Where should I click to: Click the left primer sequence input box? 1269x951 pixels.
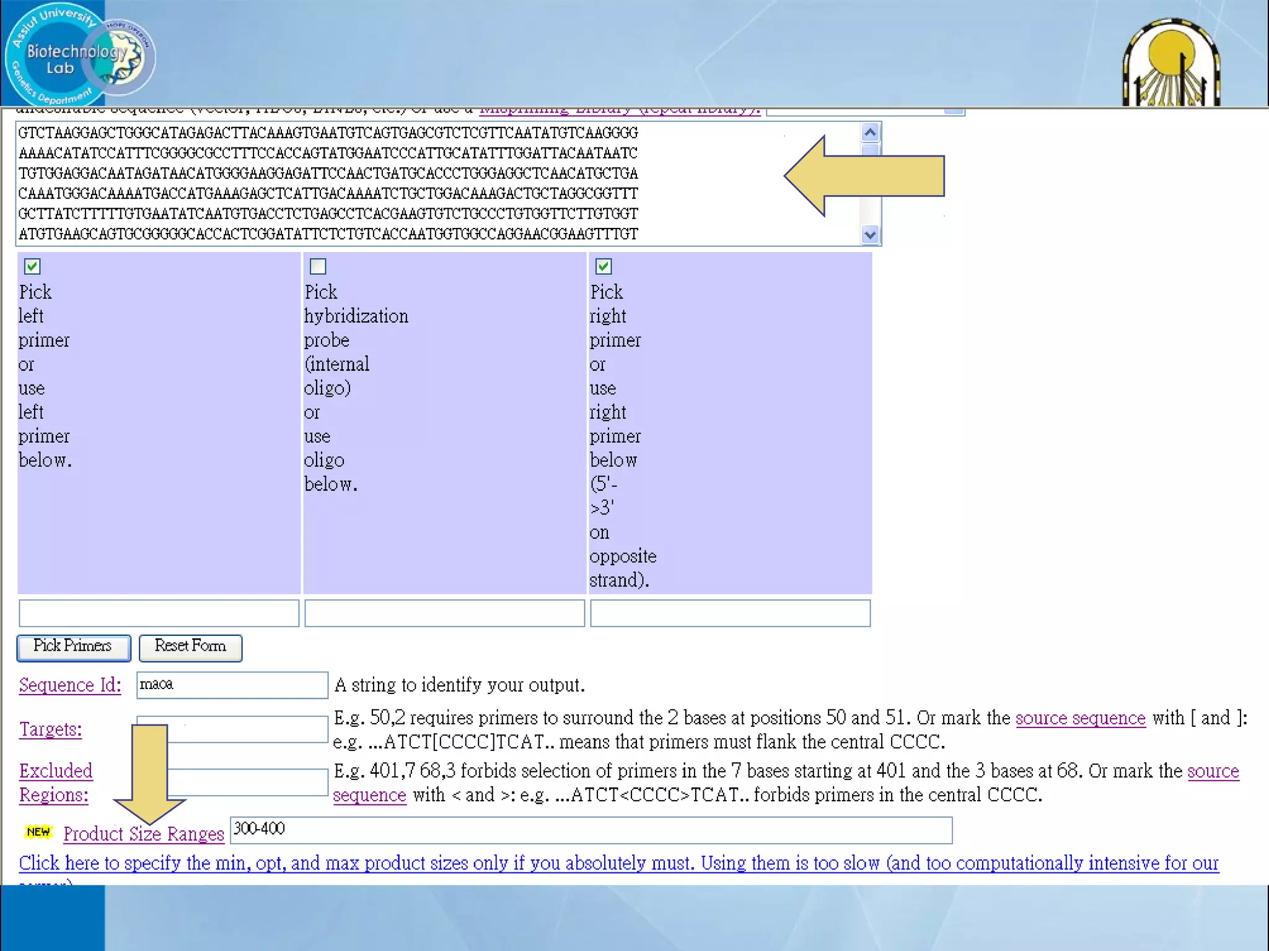coord(159,613)
